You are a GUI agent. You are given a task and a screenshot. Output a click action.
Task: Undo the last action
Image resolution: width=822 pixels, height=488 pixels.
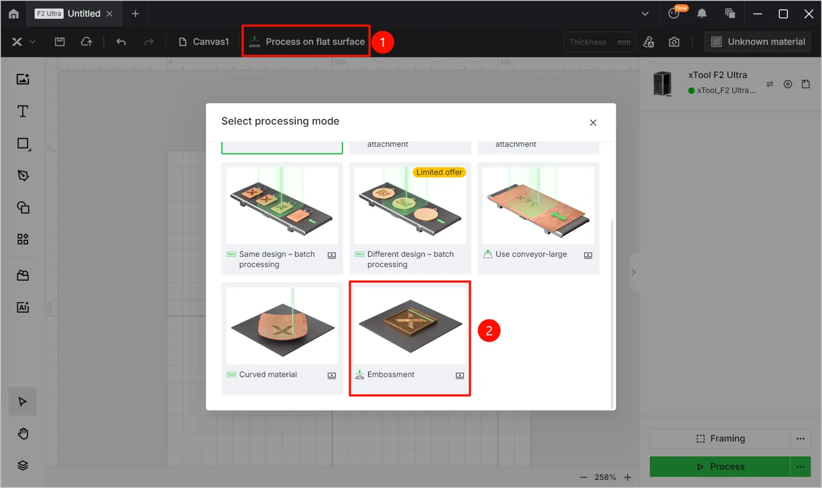(121, 42)
